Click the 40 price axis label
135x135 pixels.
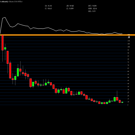(128, 84)
